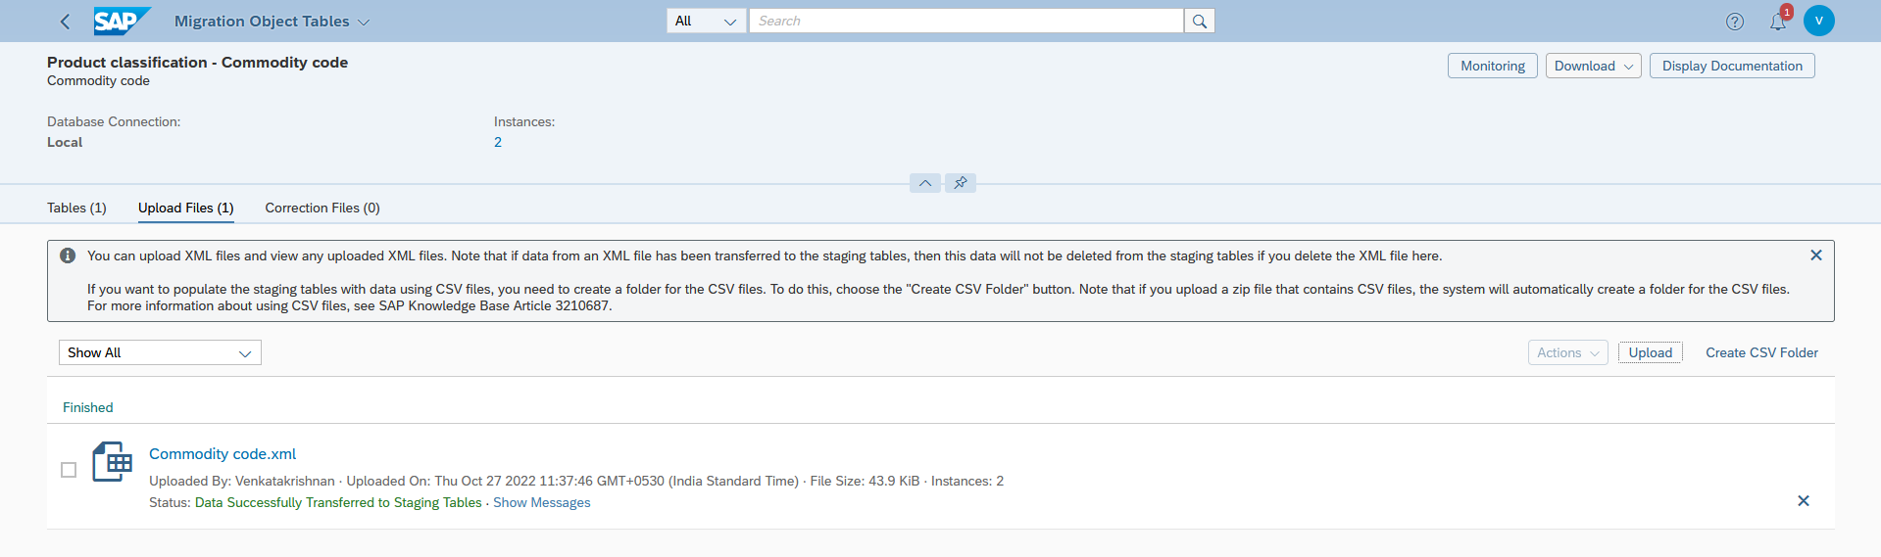Focus the Search input field
The image size is (1881, 557).
coord(965,21)
